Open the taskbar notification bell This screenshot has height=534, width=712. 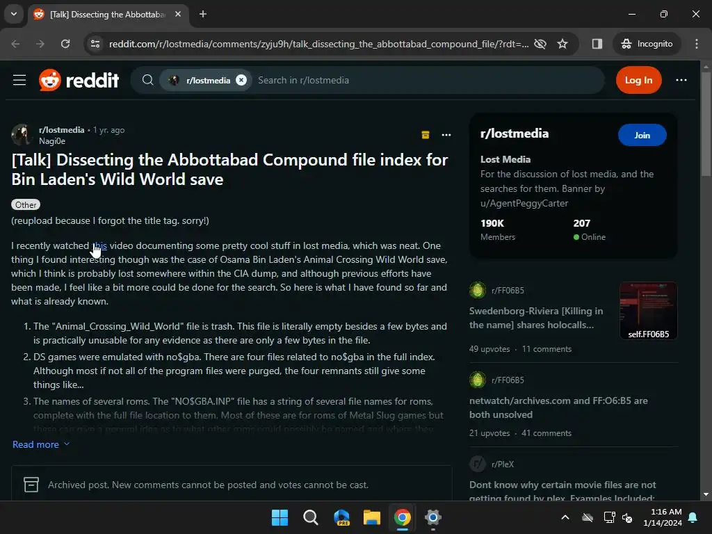pyautogui.click(x=693, y=517)
